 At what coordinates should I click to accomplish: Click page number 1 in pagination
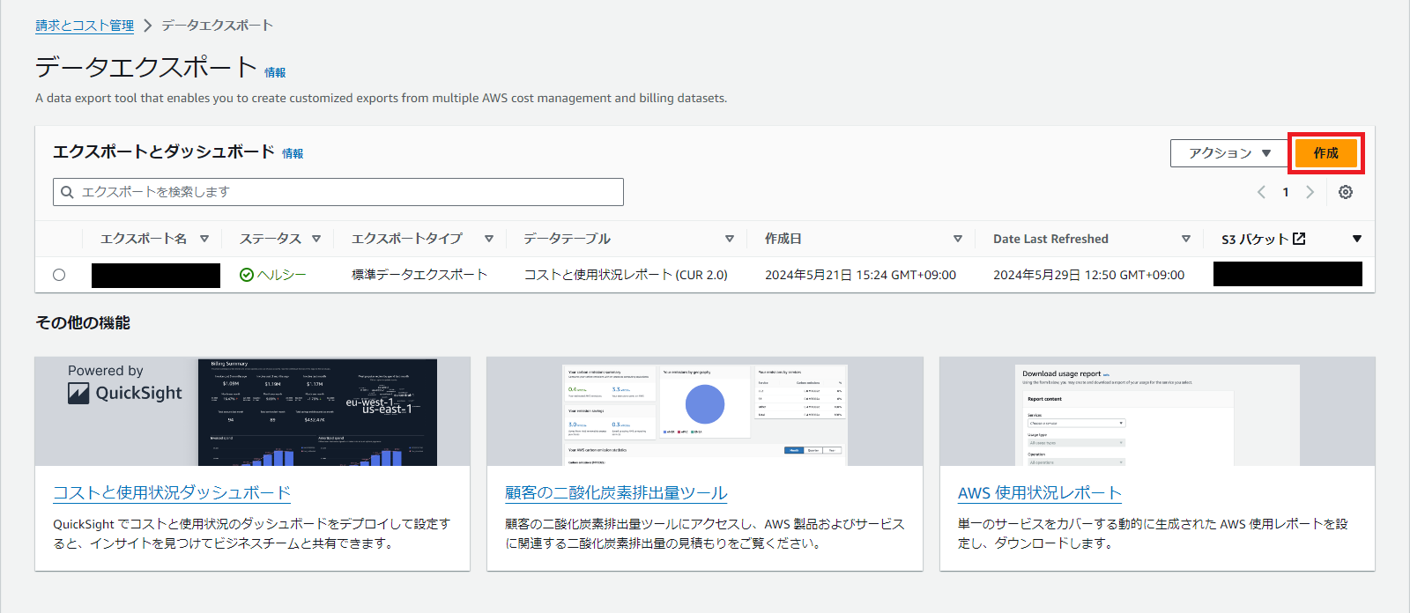click(1286, 192)
